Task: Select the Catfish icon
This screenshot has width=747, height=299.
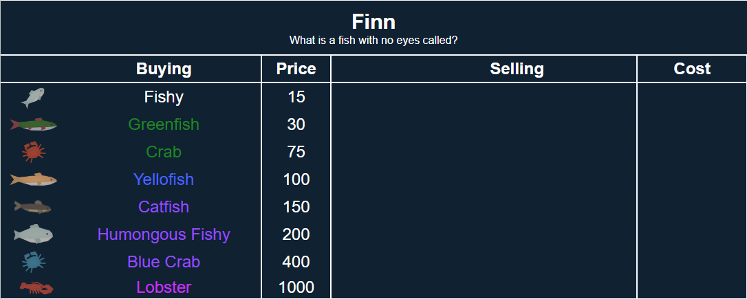Action: click(x=33, y=206)
